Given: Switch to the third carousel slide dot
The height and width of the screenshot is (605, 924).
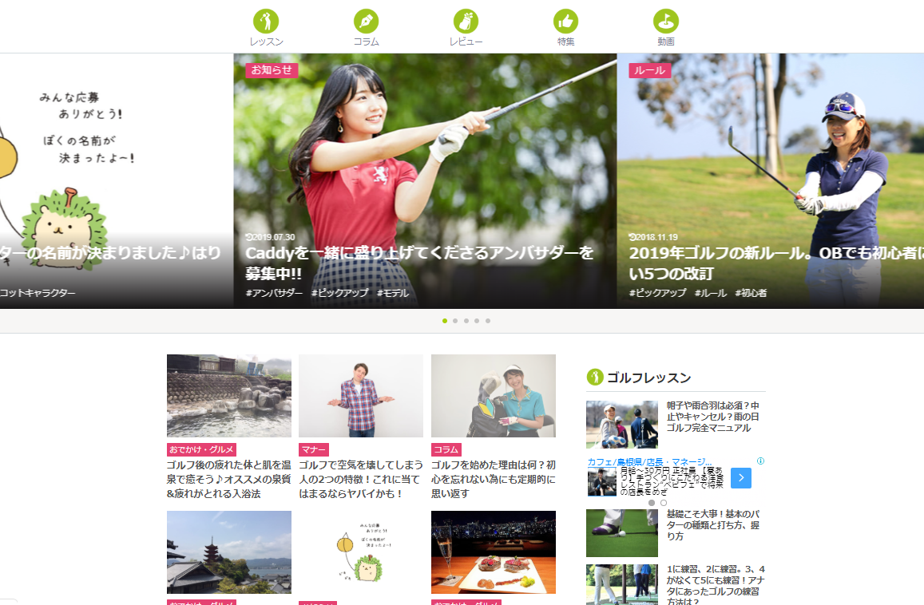Looking at the screenshot, I should click(466, 321).
